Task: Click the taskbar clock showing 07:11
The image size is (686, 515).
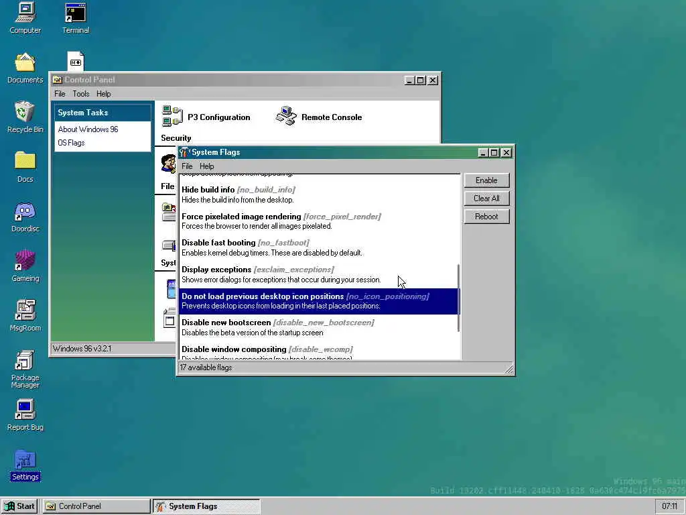Action: click(x=669, y=506)
